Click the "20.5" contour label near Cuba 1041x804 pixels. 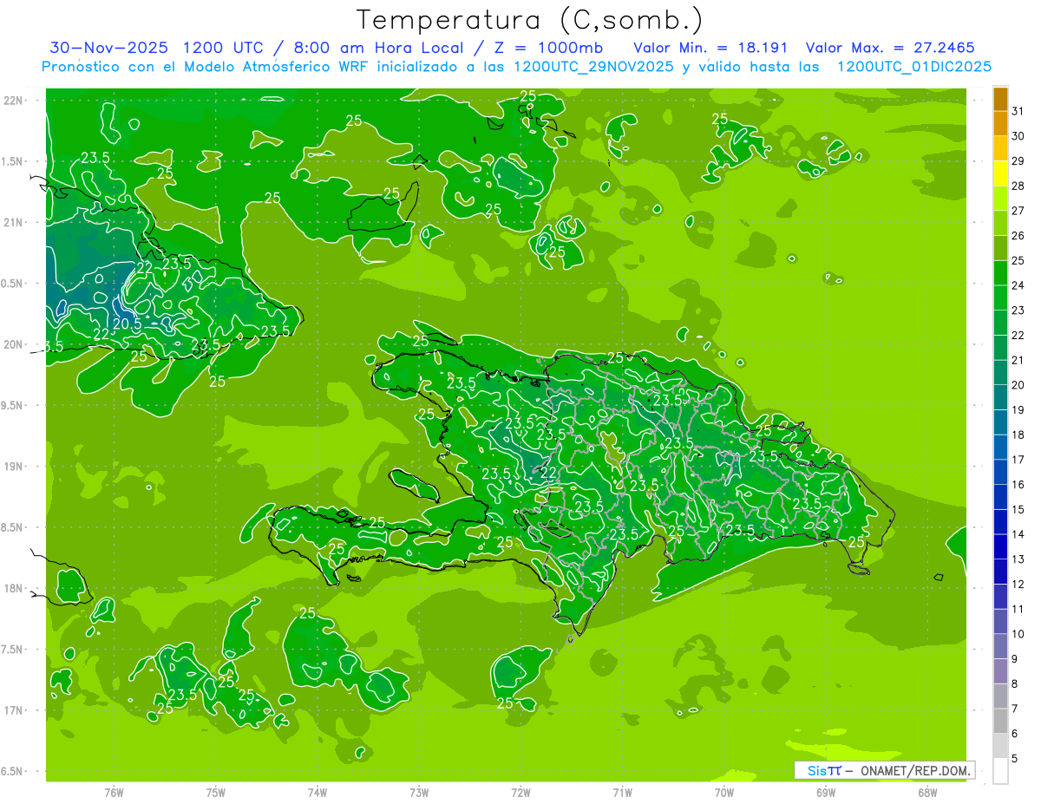coord(128,324)
